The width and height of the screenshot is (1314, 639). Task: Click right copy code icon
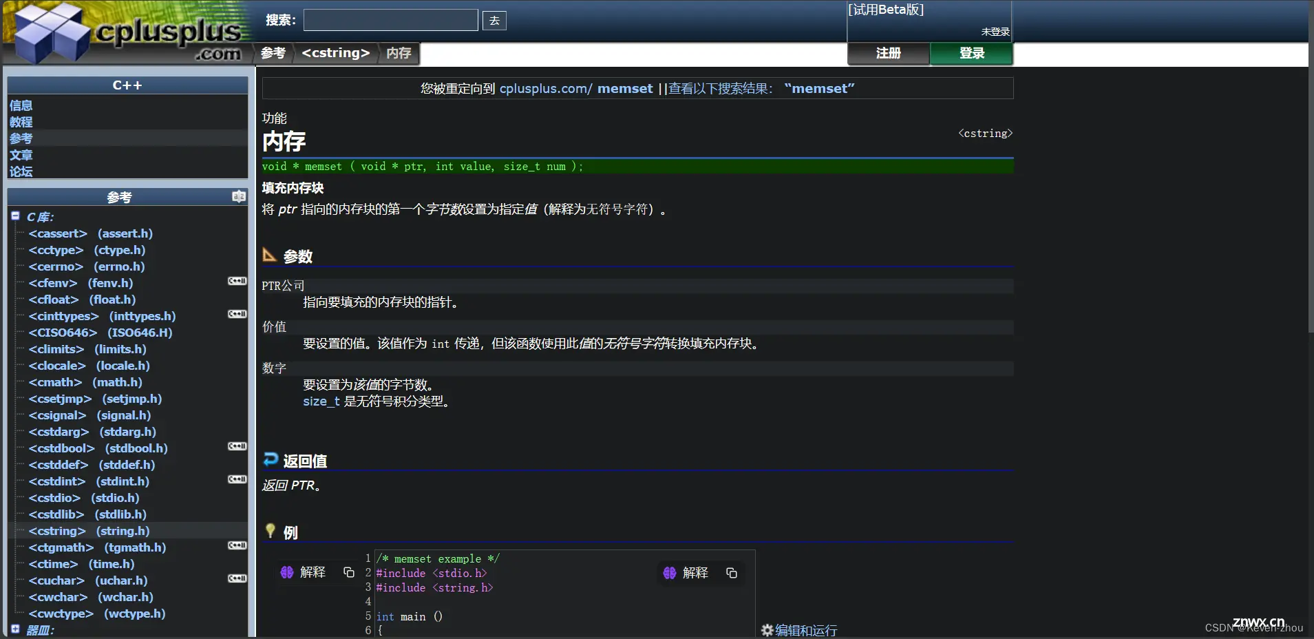[x=732, y=573]
